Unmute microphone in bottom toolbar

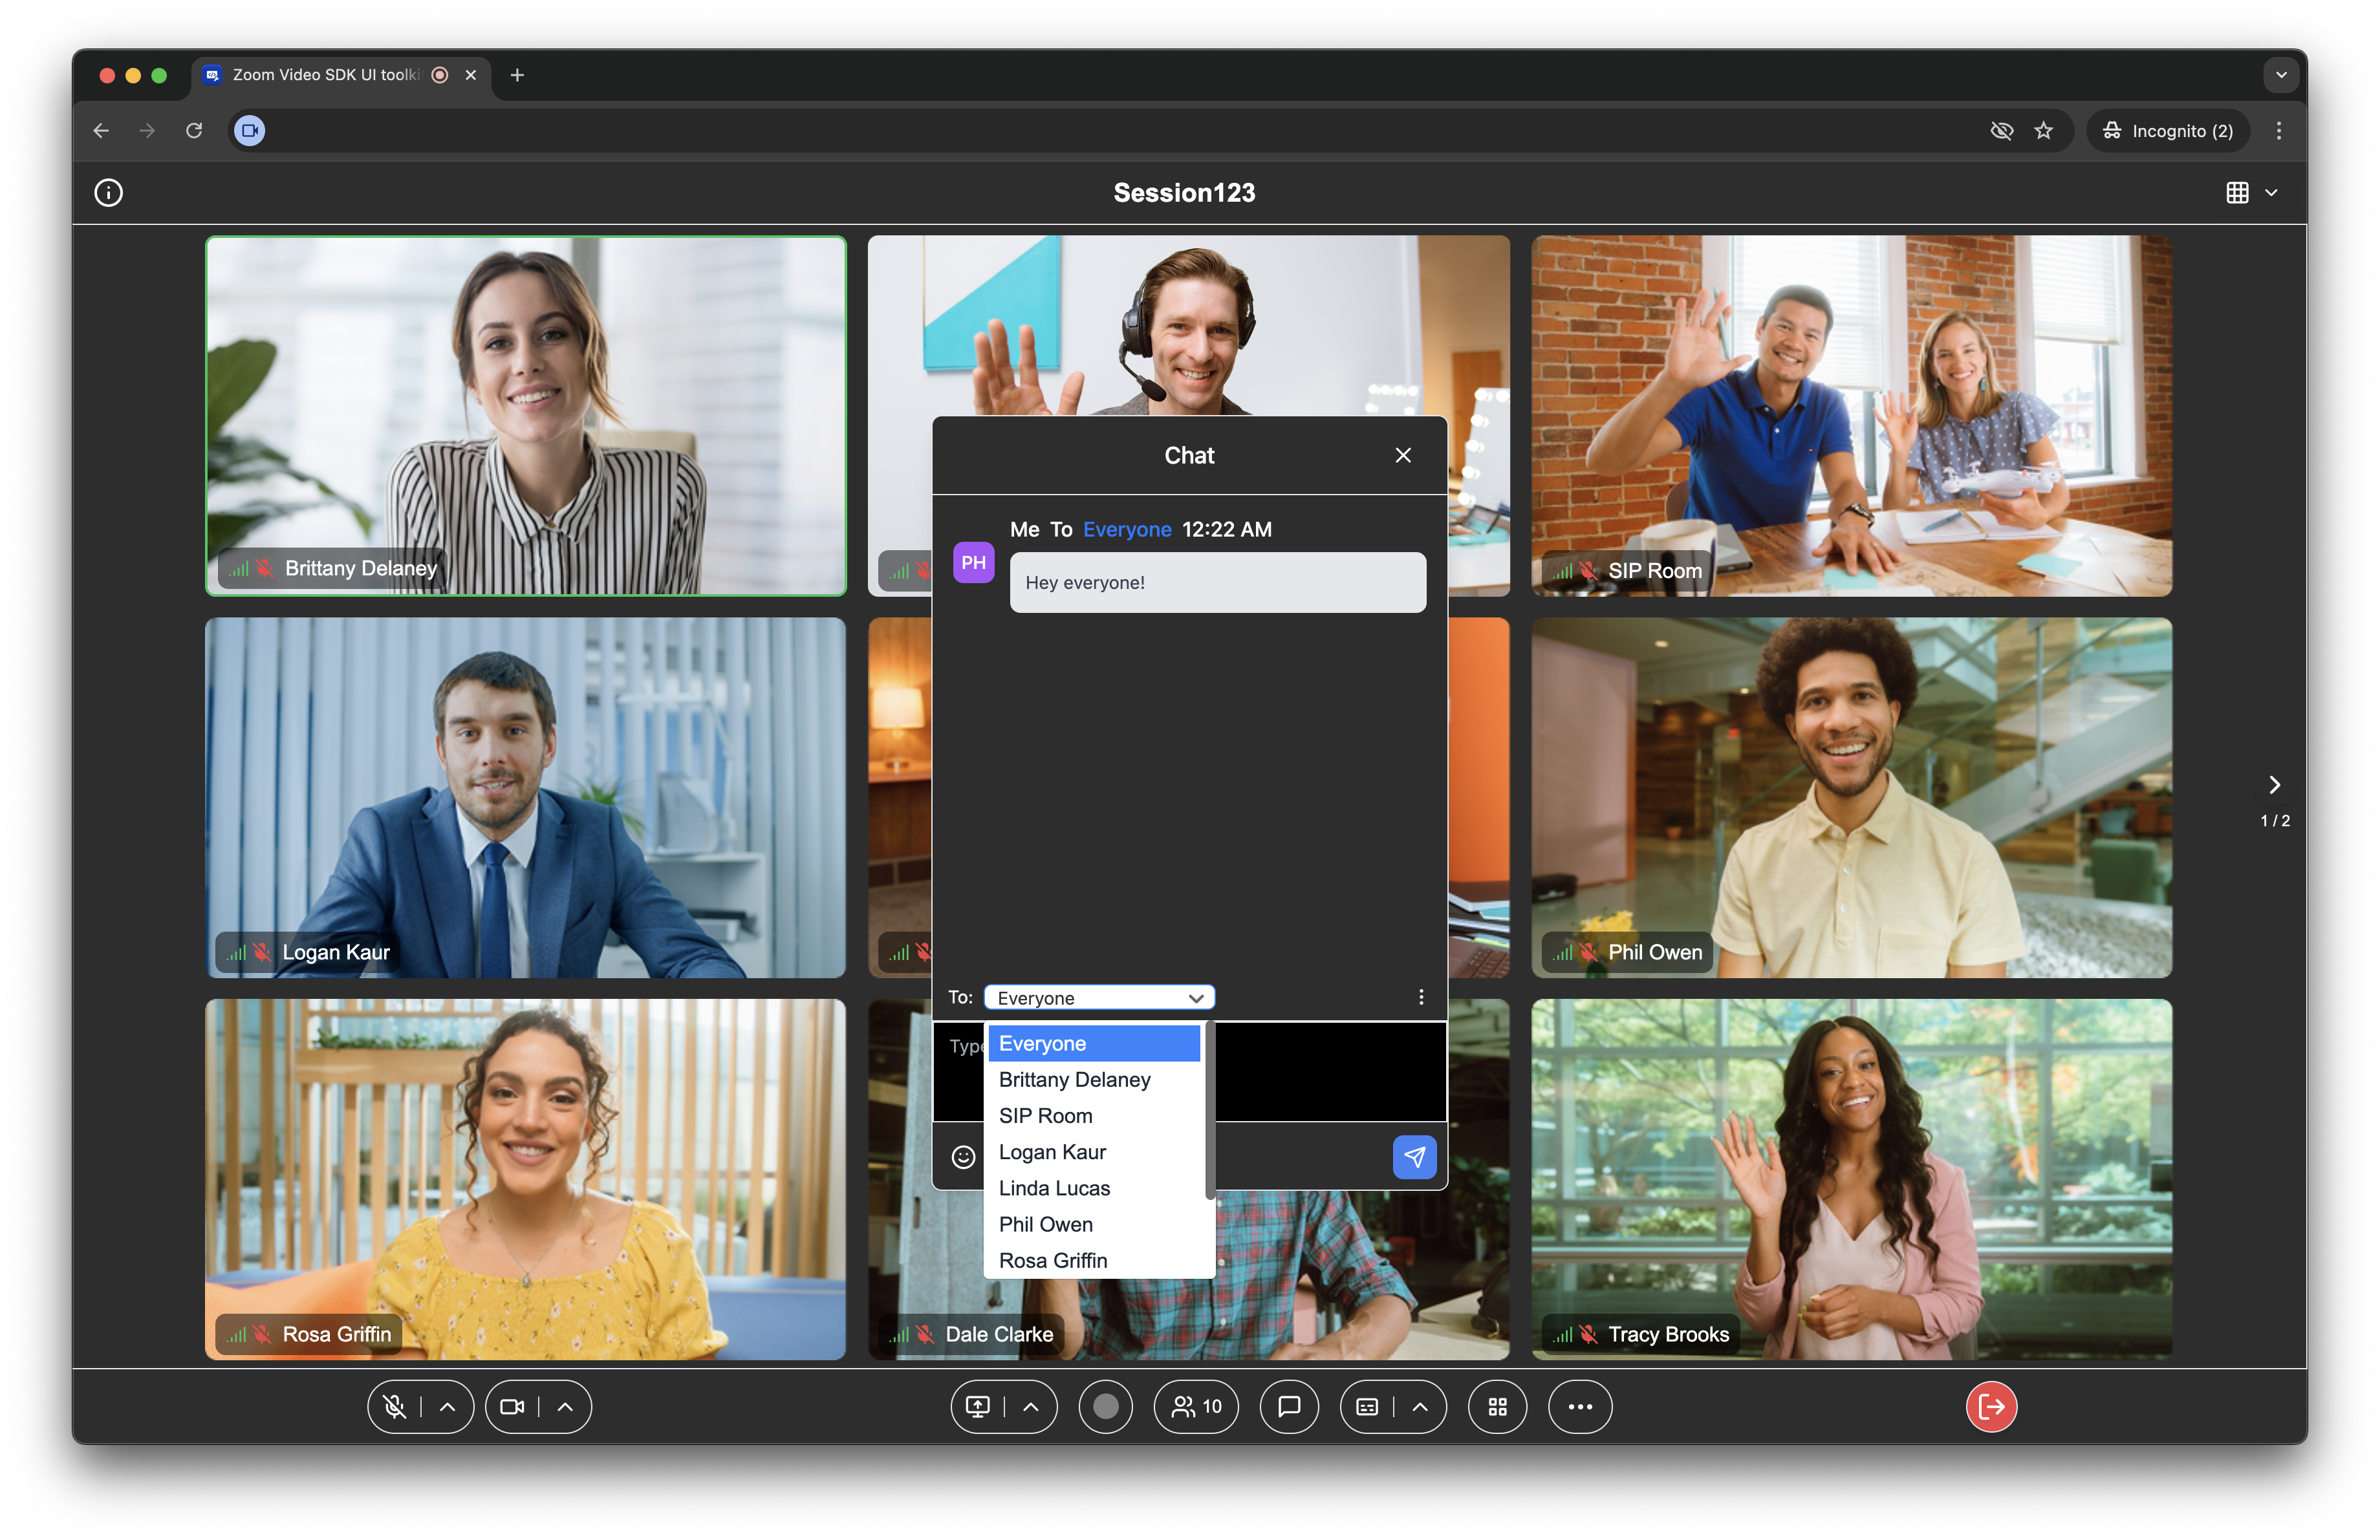395,1406
